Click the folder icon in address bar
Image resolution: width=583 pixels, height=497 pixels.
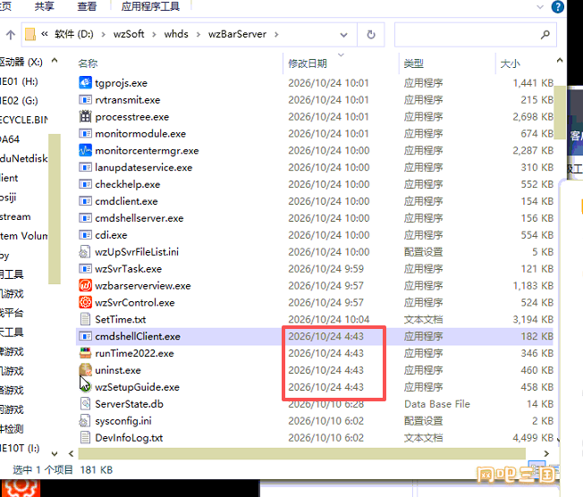[x=30, y=34]
